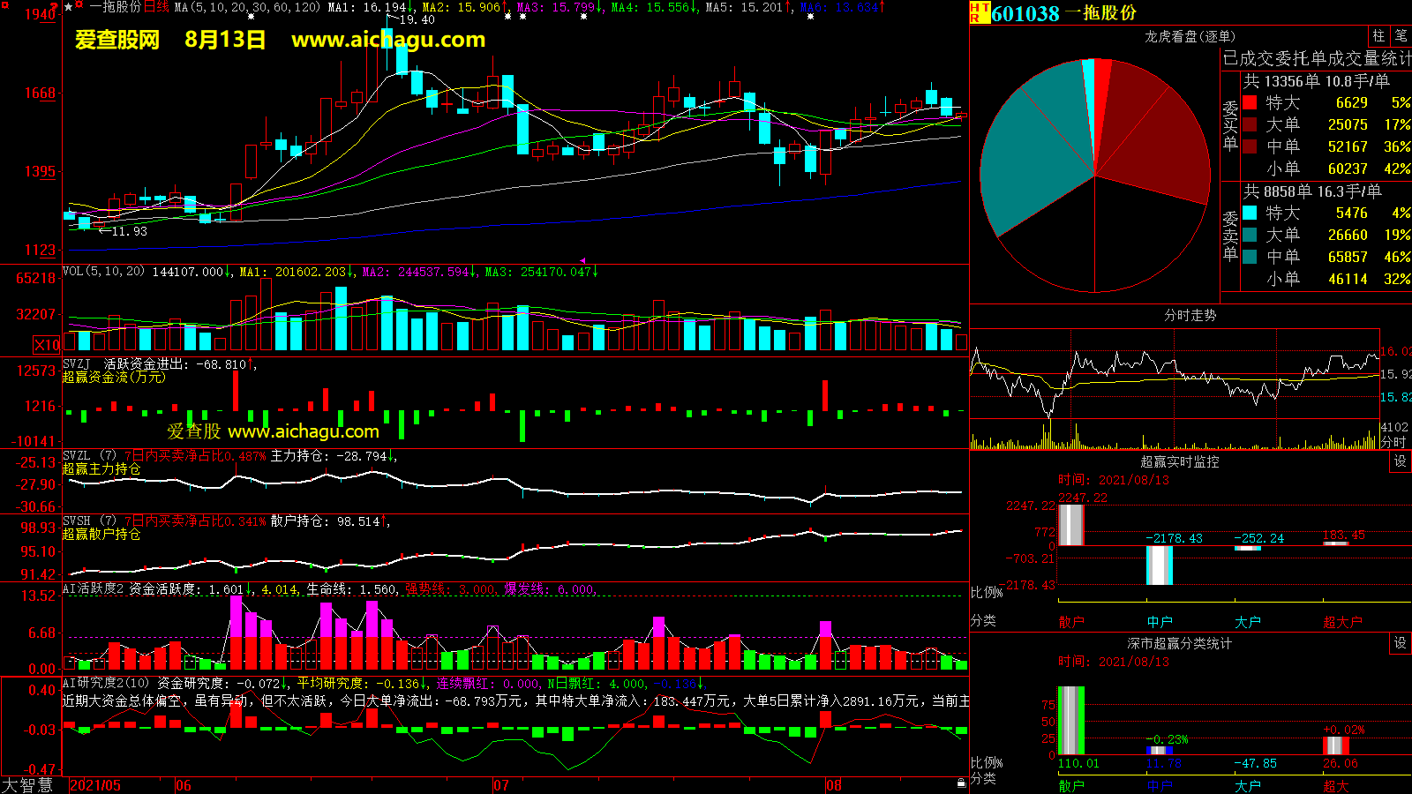Image resolution: width=1412 pixels, height=794 pixels.
Task: Click the 分时 label on intraday chart
Action: [1393, 441]
